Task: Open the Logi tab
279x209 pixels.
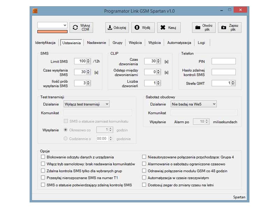Action: click(201, 42)
